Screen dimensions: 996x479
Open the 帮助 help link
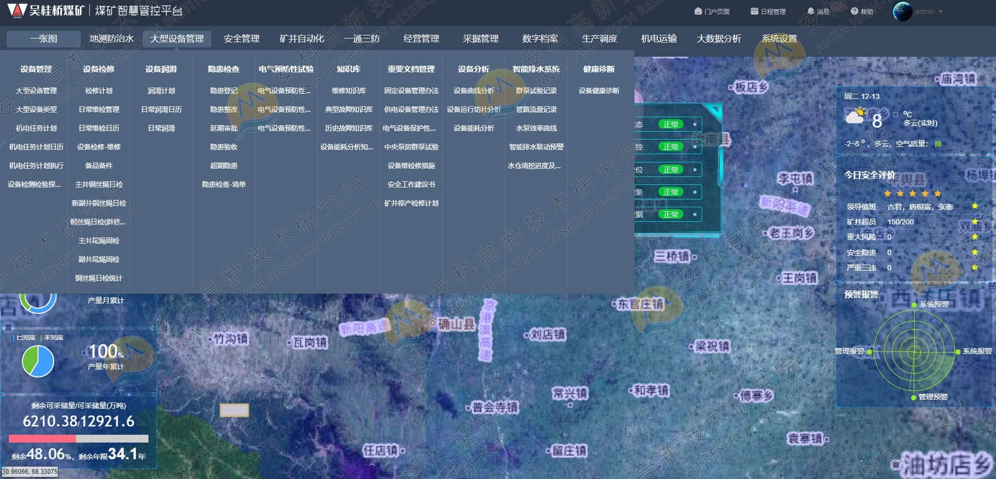(x=862, y=11)
